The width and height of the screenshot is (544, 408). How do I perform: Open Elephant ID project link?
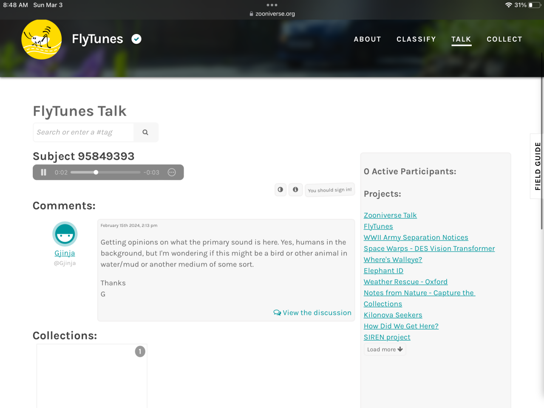(383, 271)
